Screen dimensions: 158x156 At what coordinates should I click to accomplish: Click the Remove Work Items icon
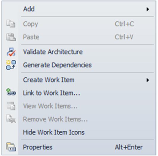(x=11, y=119)
